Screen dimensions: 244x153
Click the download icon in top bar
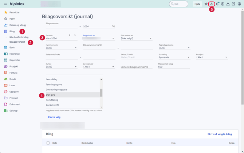212,4
